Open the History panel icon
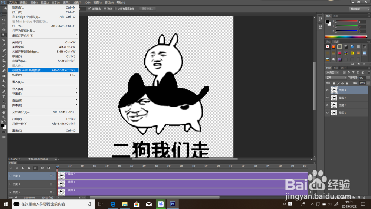 pos(321,19)
